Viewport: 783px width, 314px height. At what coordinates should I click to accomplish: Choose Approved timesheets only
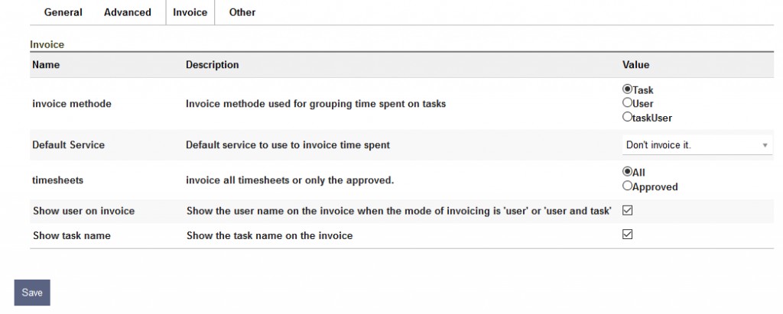point(628,186)
